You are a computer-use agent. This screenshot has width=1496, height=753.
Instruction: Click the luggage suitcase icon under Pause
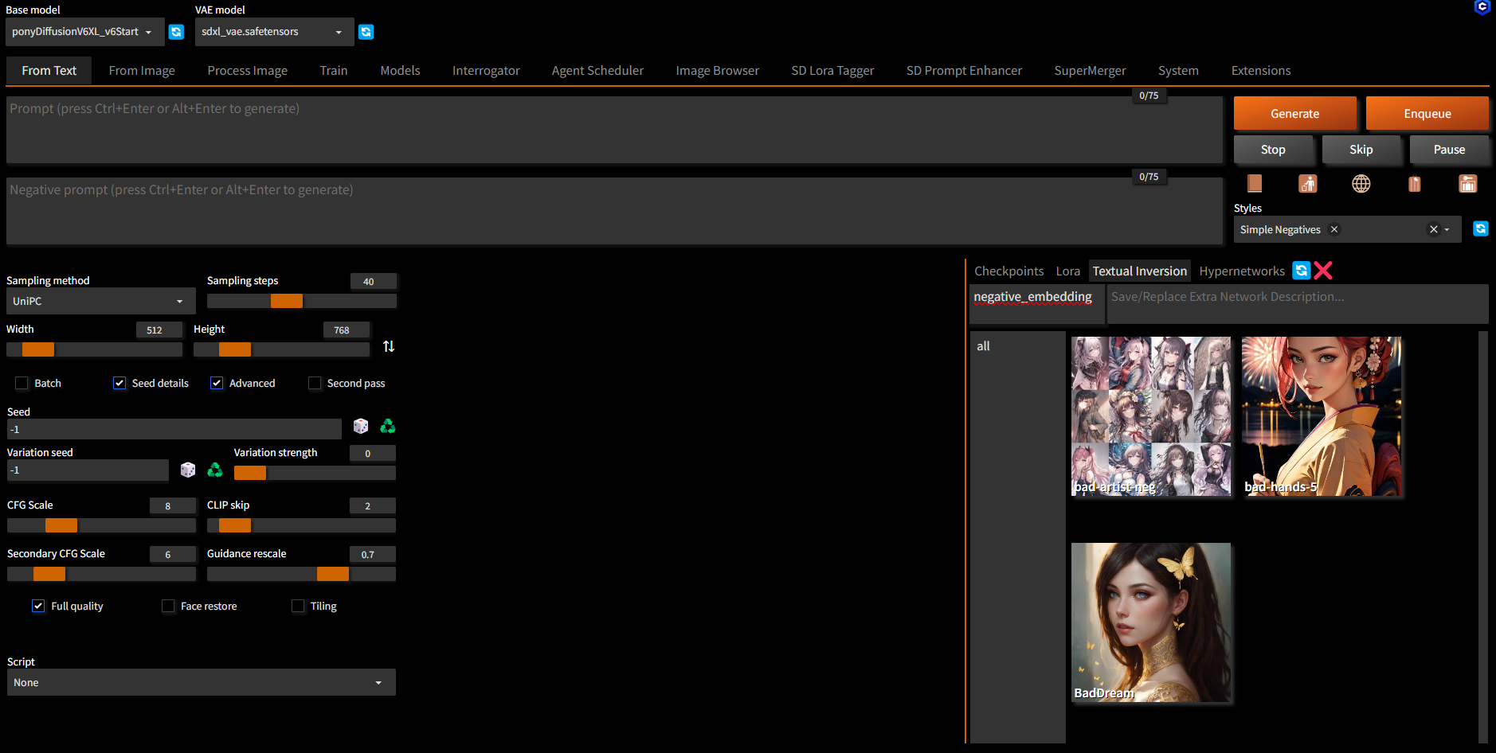1415,184
